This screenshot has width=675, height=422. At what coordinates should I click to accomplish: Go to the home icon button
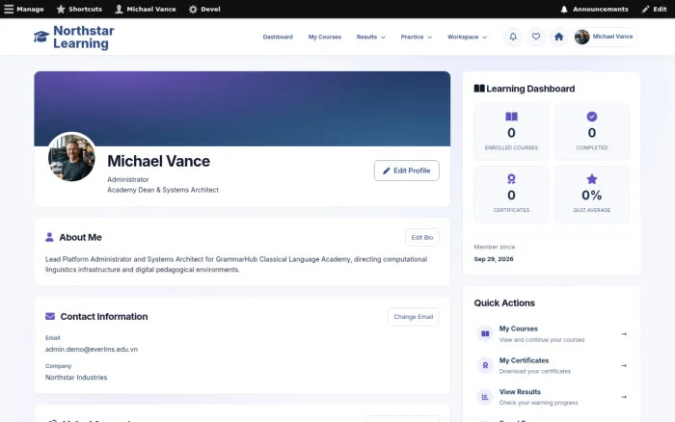click(x=558, y=37)
